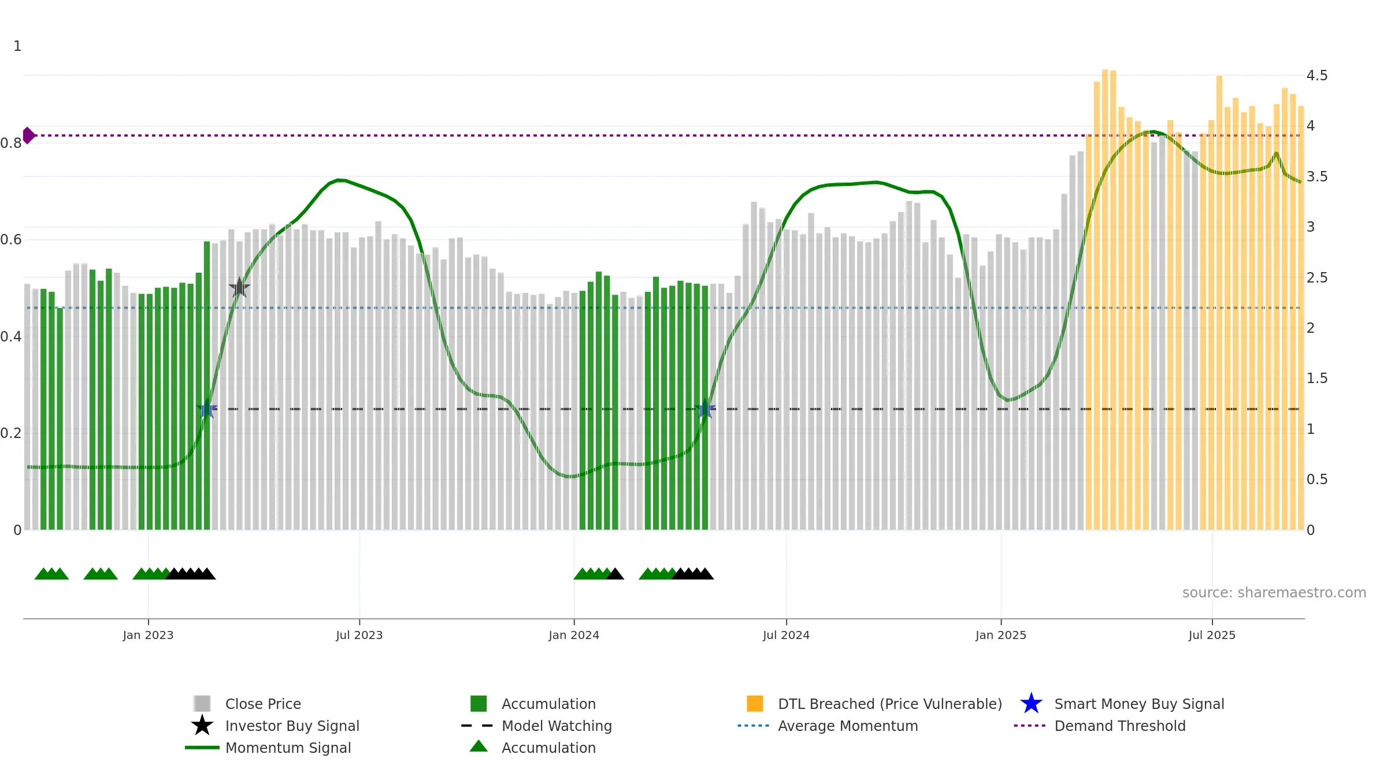The height and width of the screenshot is (780, 1387).
Task: Click the green Momentum Signal line legend icon
Action: (x=202, y=748)
